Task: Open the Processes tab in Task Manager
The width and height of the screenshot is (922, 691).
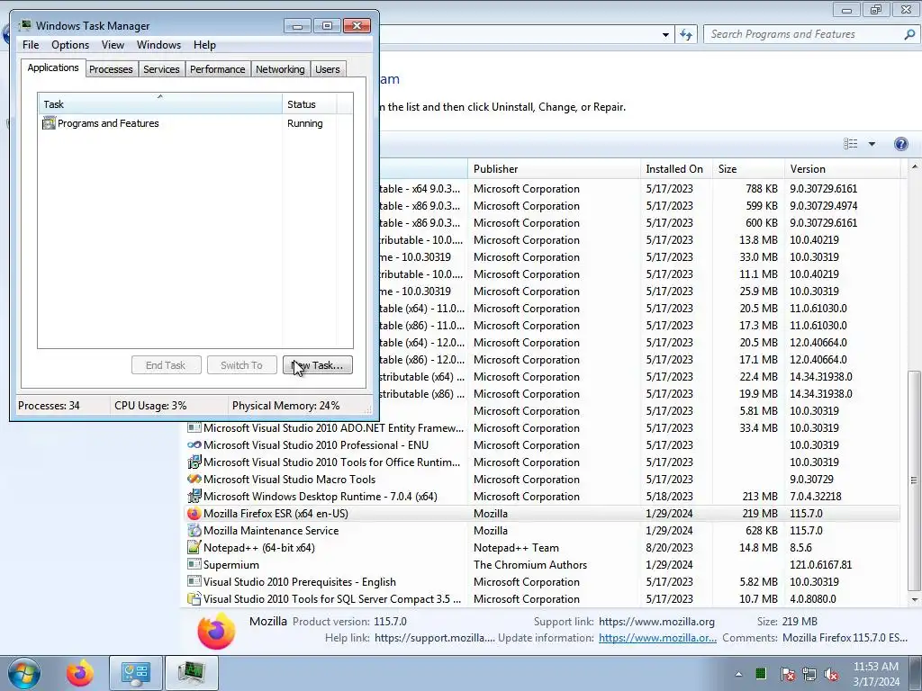Action: coord(111,69)
